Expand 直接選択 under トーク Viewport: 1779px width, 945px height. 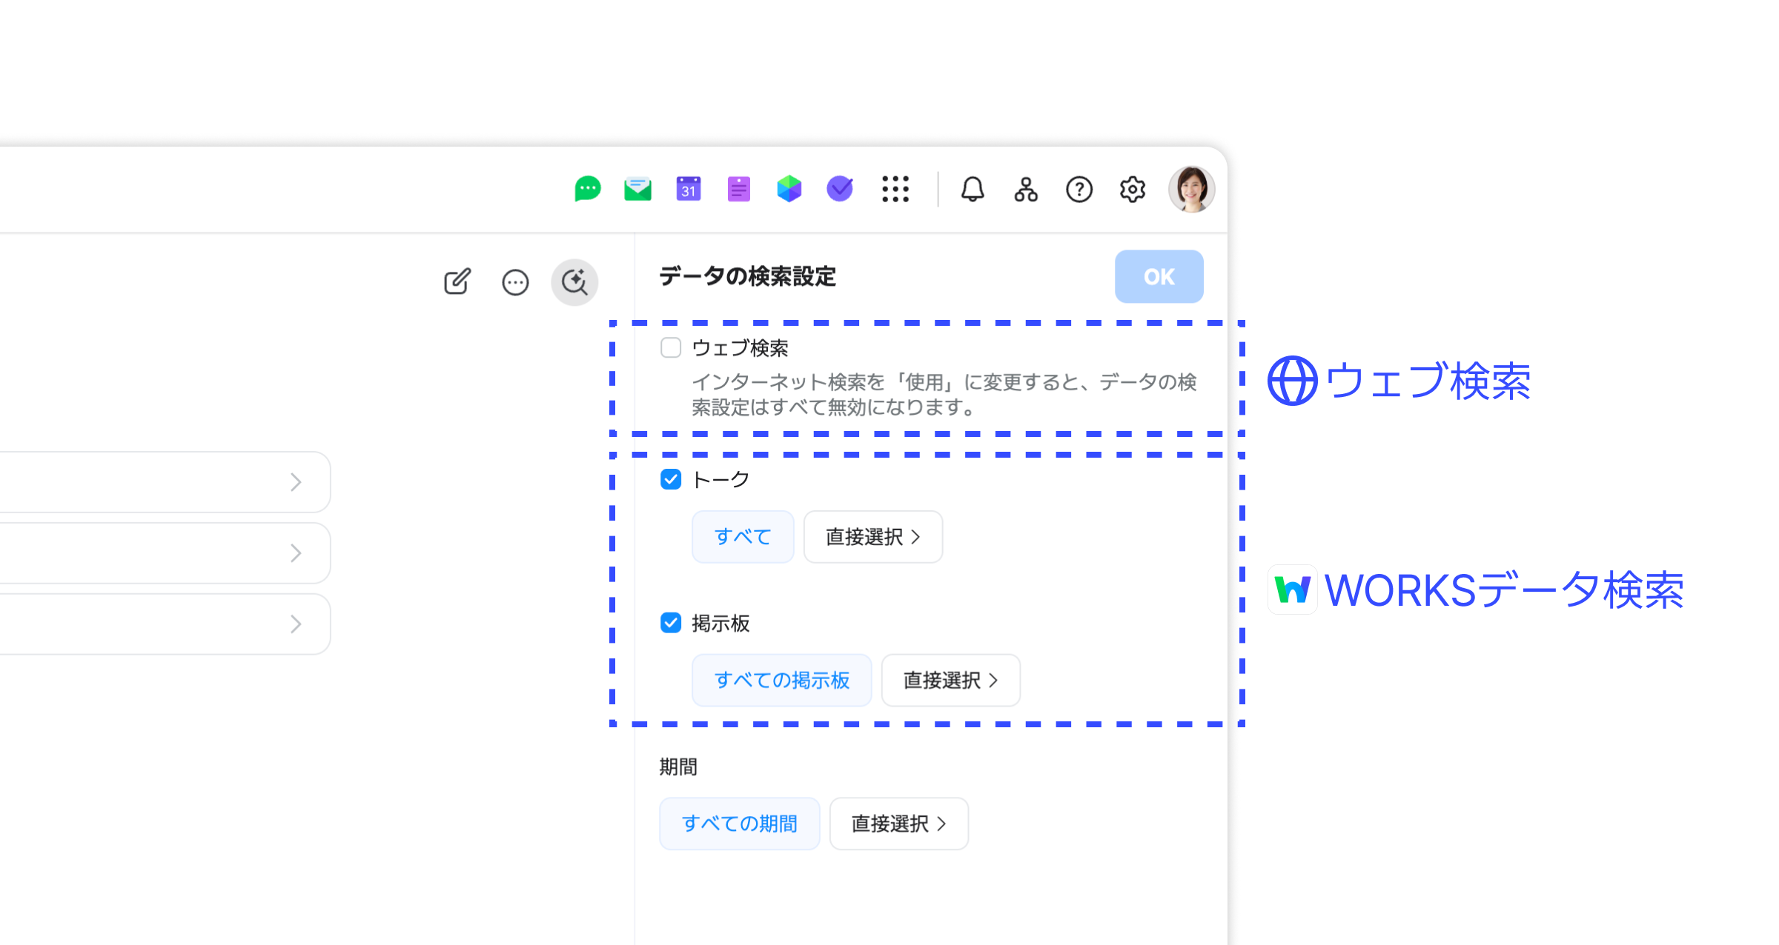pyautogui.click(x=872, y=537)
